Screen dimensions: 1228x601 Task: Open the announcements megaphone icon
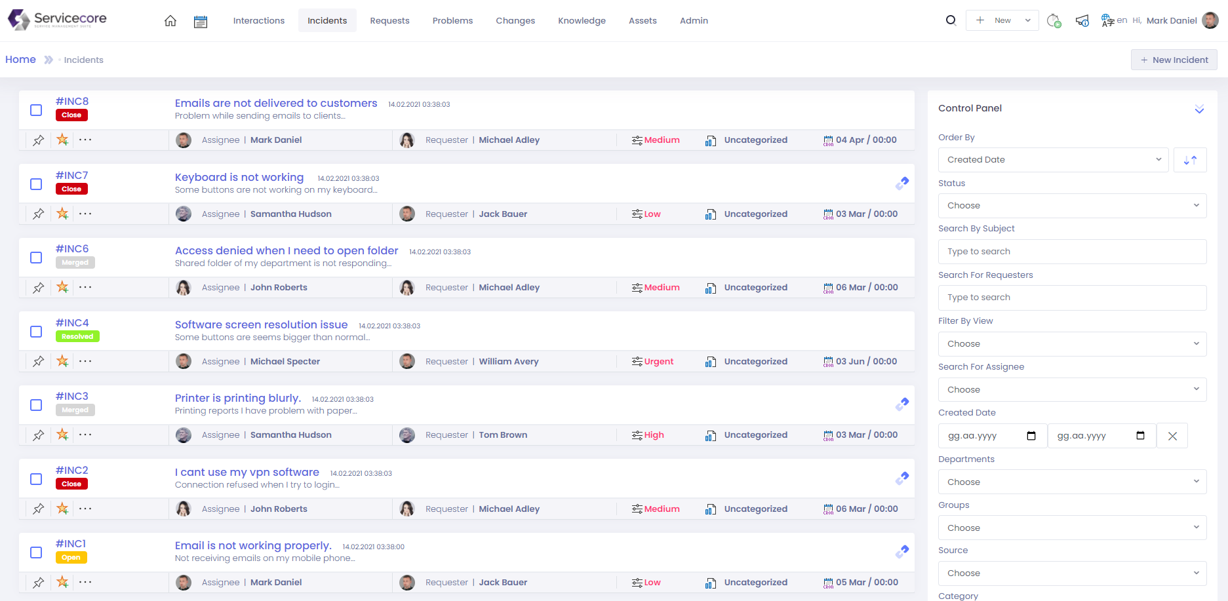coord(1082,21)
